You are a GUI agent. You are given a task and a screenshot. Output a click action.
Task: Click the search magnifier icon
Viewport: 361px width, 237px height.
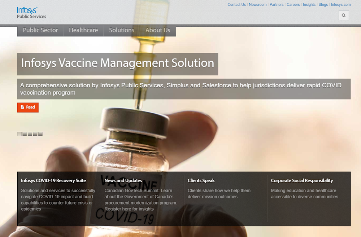(x=344, y=15)
